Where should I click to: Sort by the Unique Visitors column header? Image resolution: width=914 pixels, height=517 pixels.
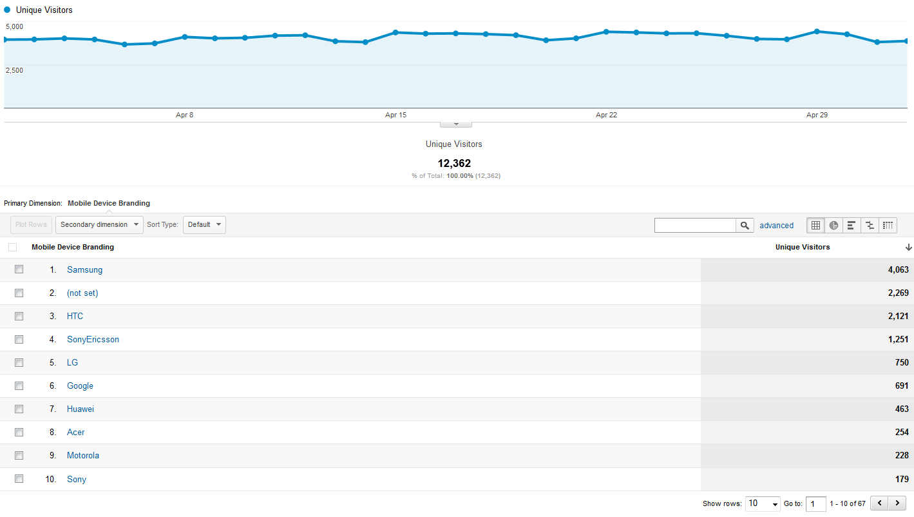tap(803, 247)
